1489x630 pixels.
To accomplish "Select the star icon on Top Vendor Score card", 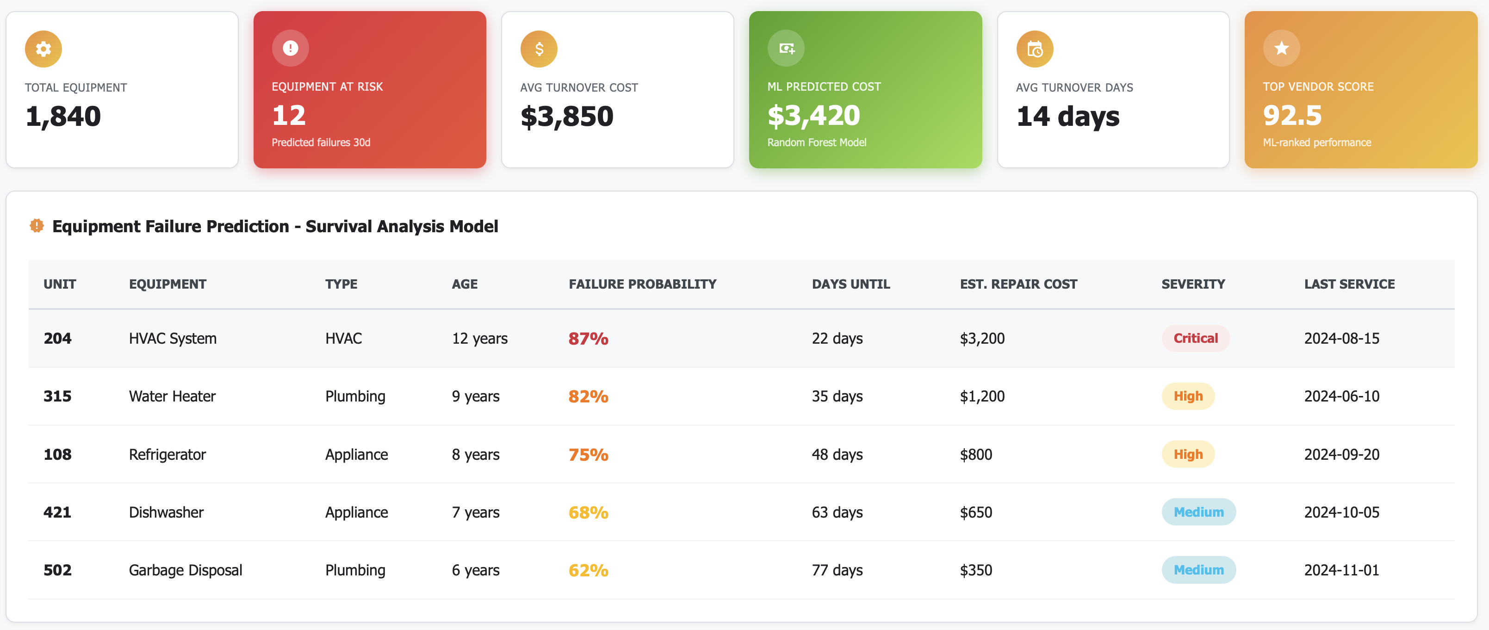I will pyautogui.click(x=1282, y=49).
